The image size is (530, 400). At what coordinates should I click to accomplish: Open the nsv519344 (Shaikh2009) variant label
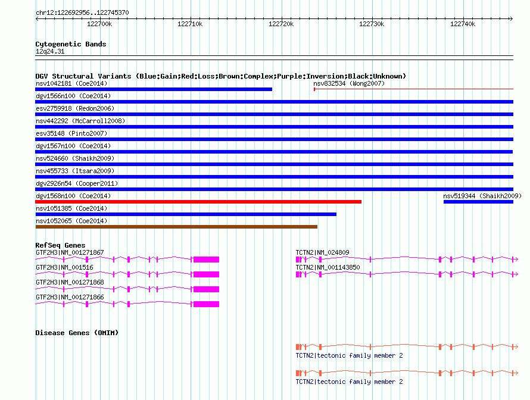(x=482, y=196)
